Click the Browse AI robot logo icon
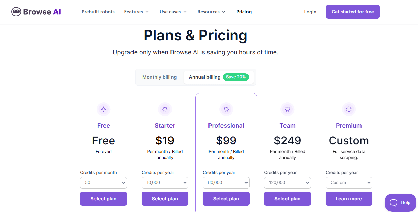 click(x=16, y=11)
